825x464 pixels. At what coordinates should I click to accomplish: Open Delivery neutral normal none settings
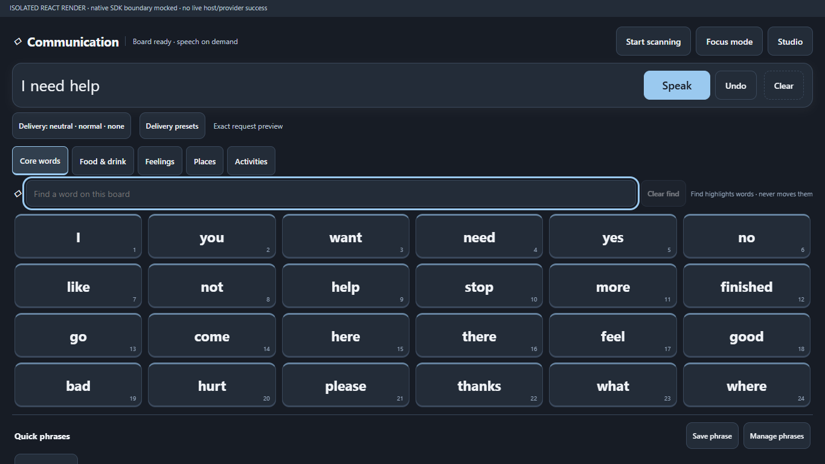point(71,126)
